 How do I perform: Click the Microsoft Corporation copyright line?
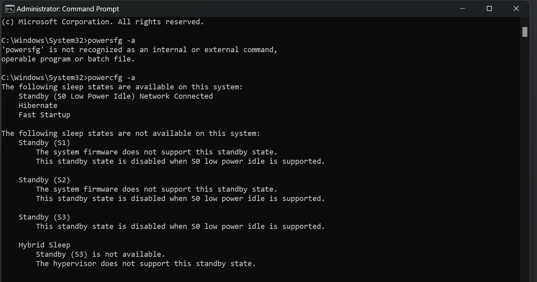click(x=102, y=22)
